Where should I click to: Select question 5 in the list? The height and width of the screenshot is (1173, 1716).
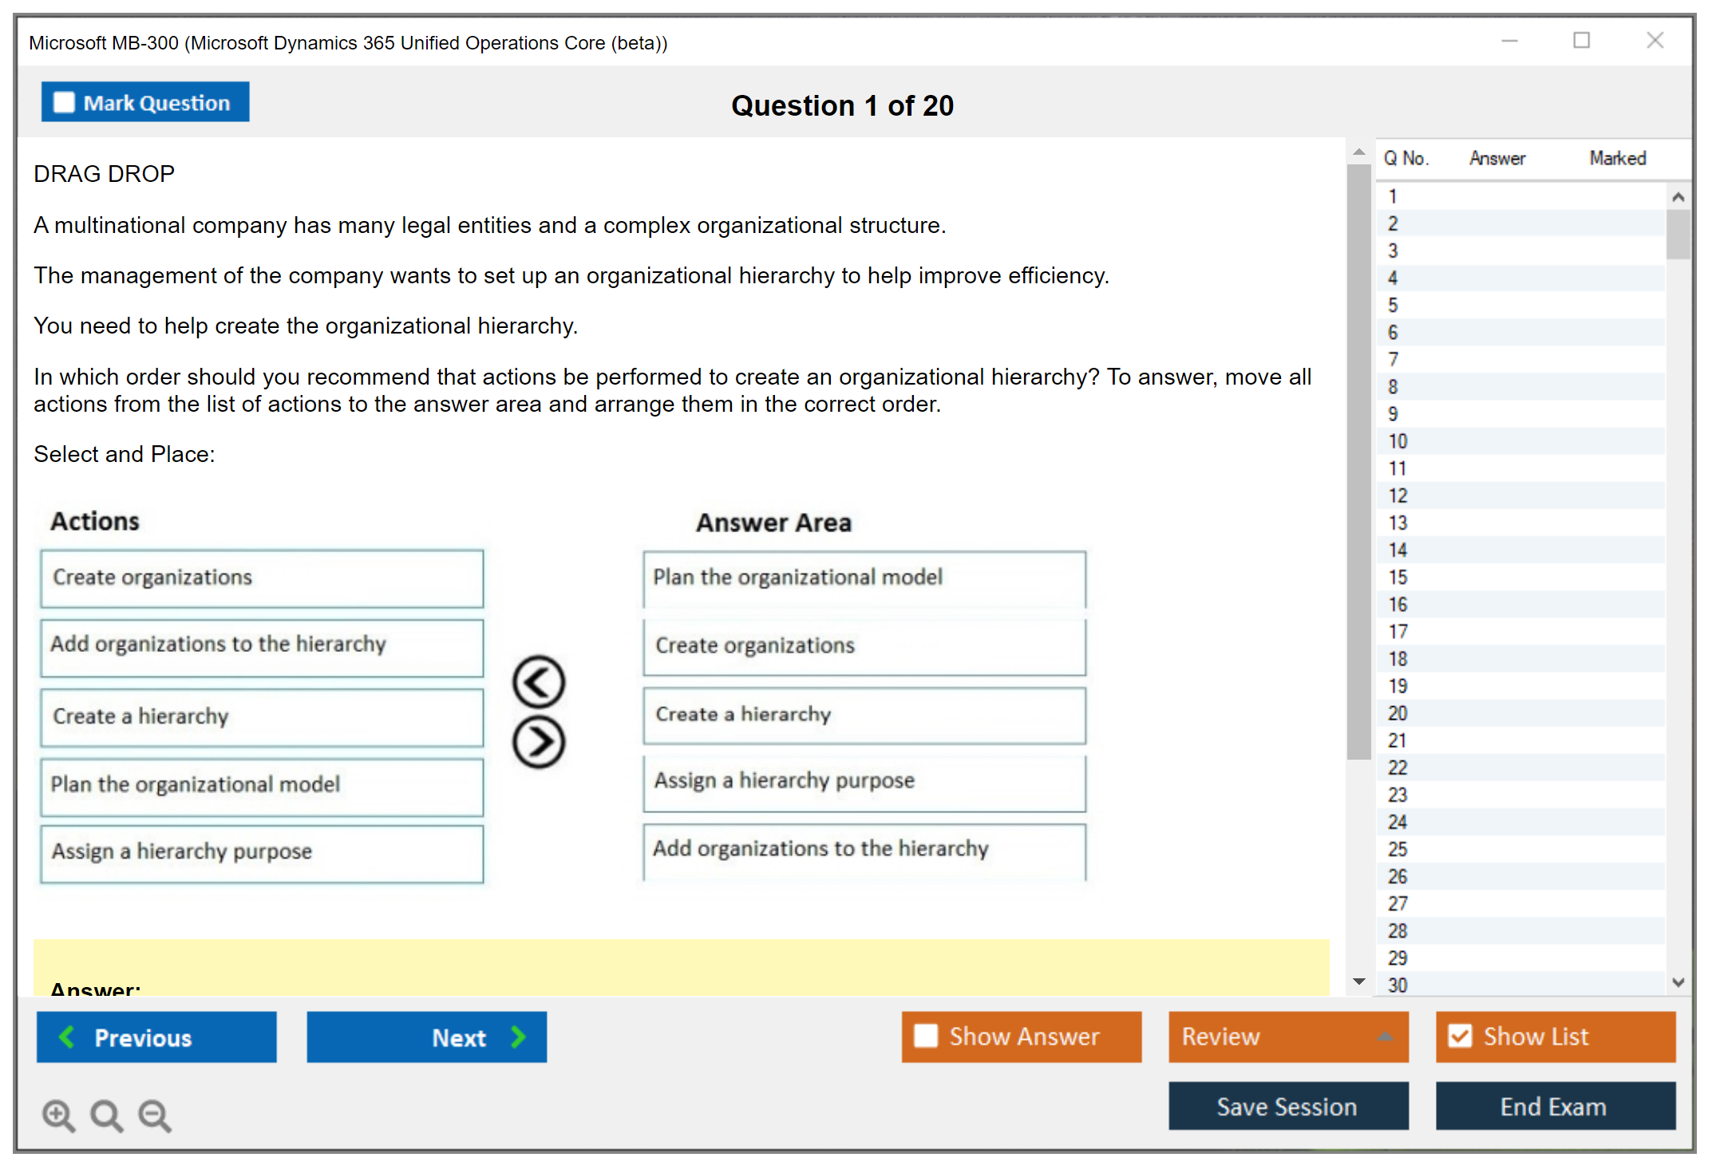(1393, 306)
